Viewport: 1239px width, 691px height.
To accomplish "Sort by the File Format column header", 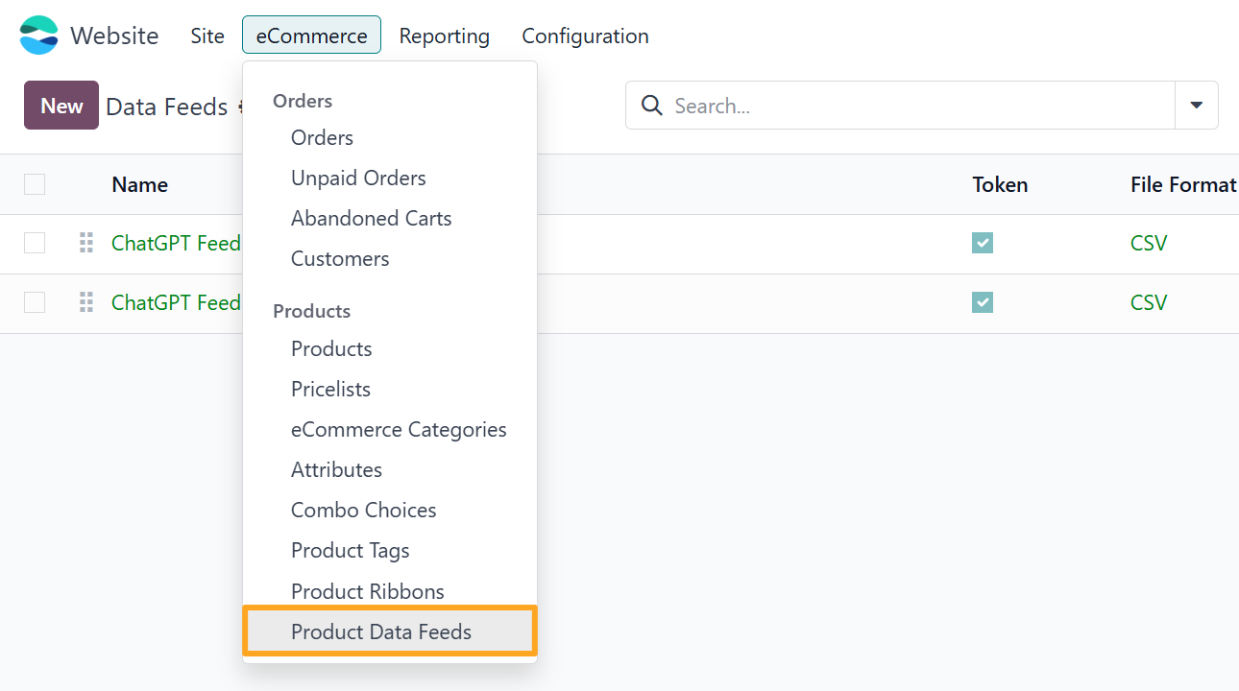I will [1183, 184].
